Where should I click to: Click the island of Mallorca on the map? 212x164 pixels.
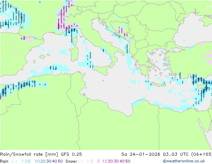click(42, 57)
